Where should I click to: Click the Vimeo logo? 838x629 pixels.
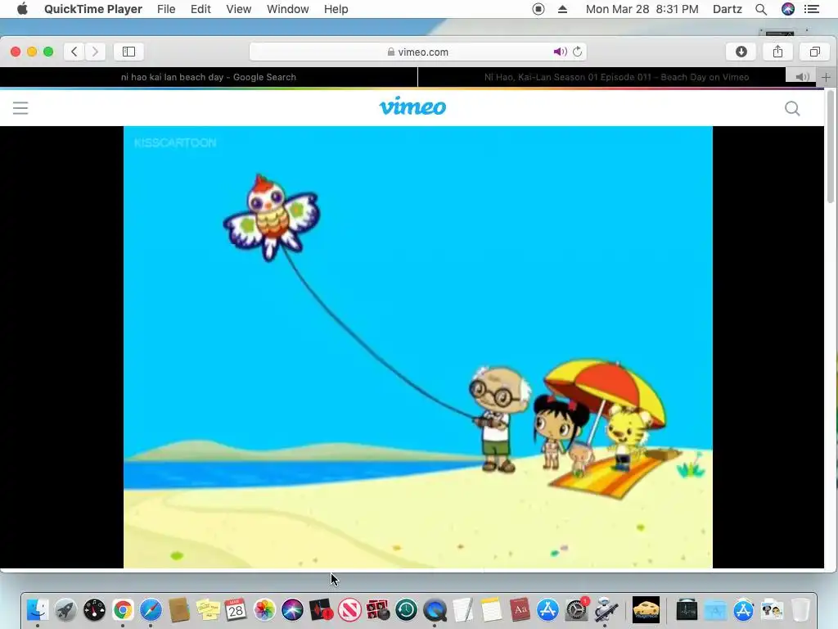point(412,106)
